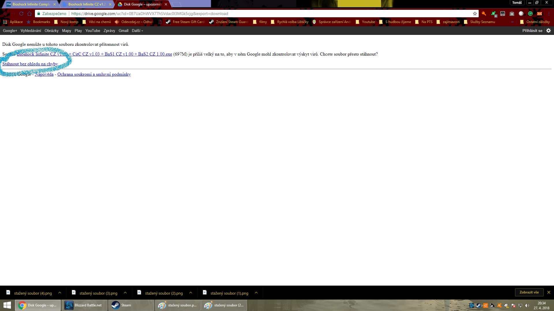Click the round grey R extension icon
The image size is (554, 311).
pos(521,14)
